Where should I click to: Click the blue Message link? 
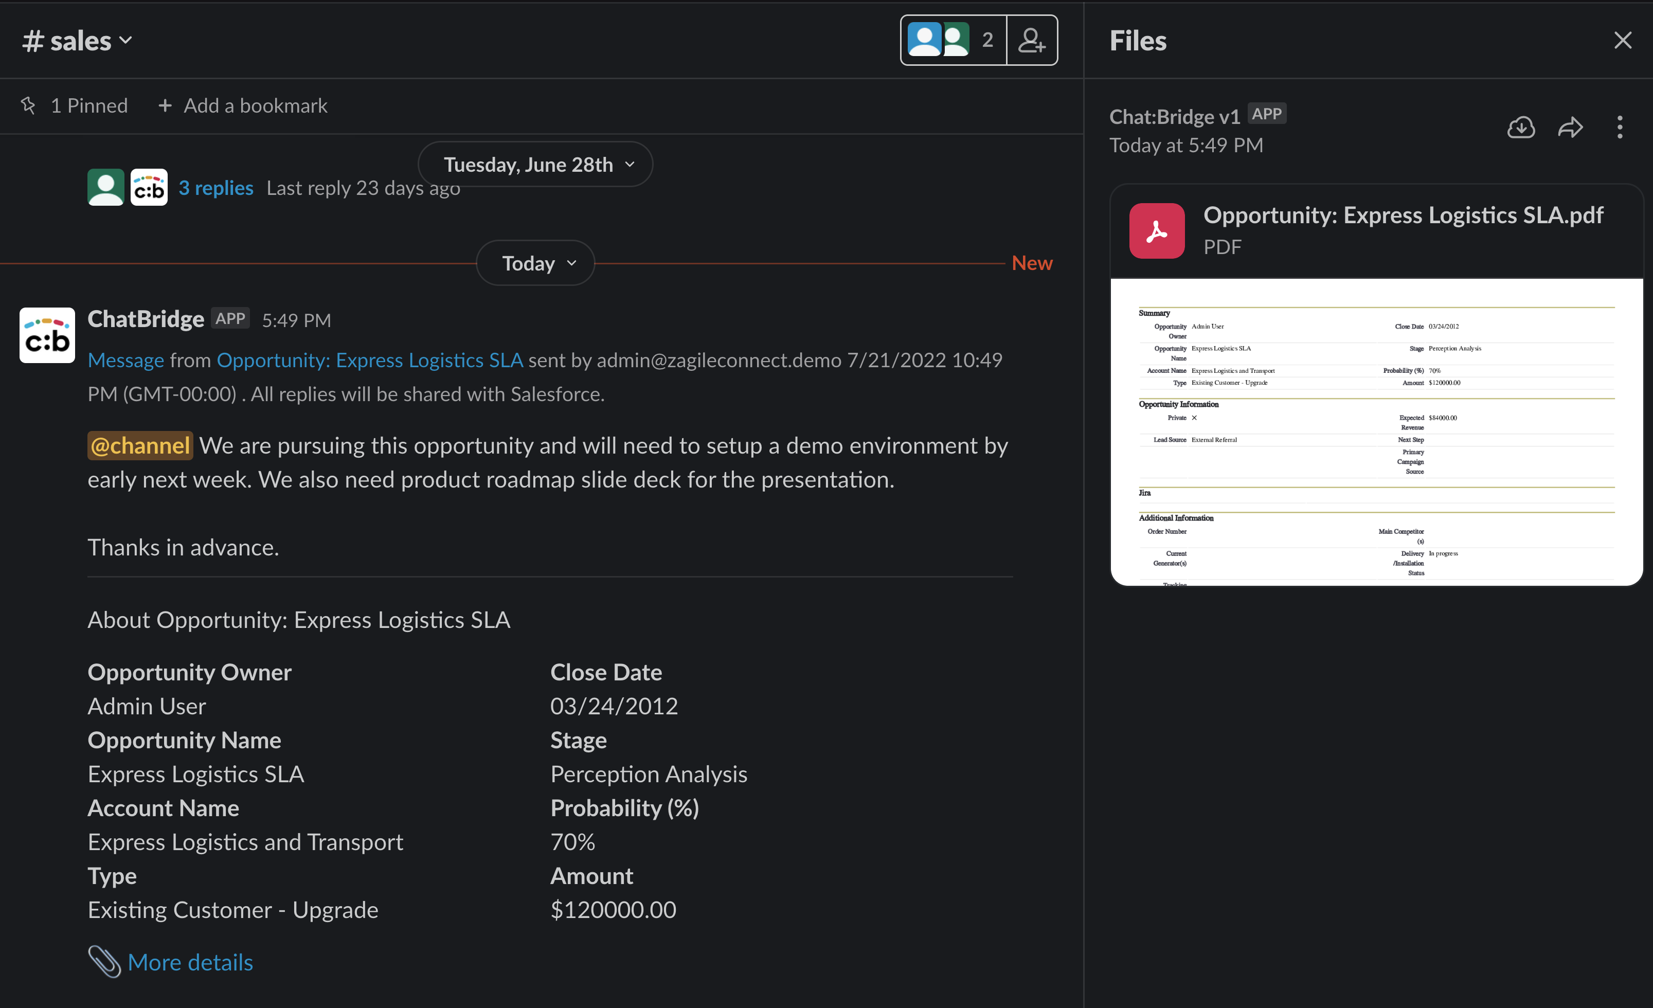coord(125,360)
